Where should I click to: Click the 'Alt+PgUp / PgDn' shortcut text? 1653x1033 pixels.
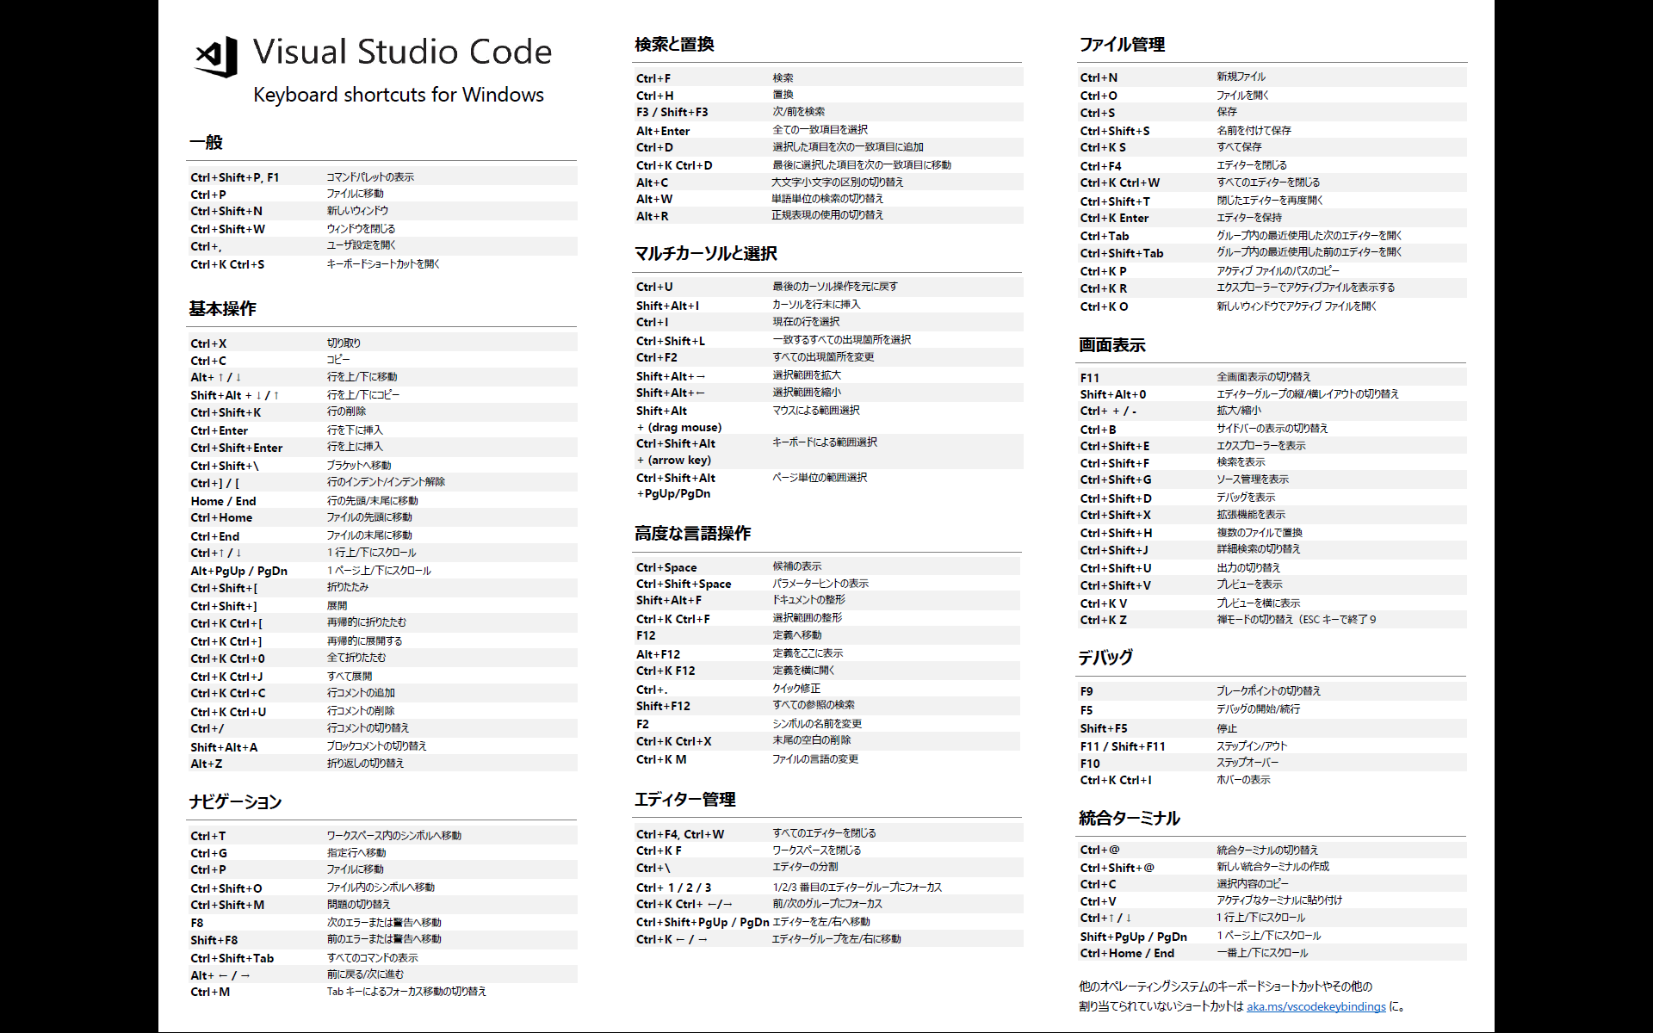tap(239, 571)
